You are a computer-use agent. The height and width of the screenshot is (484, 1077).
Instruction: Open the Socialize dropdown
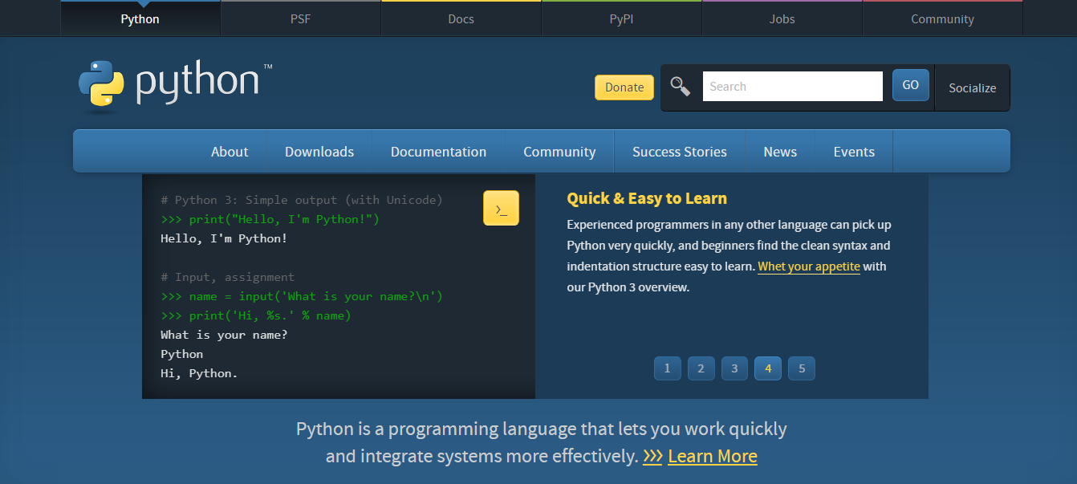[972, 88]
